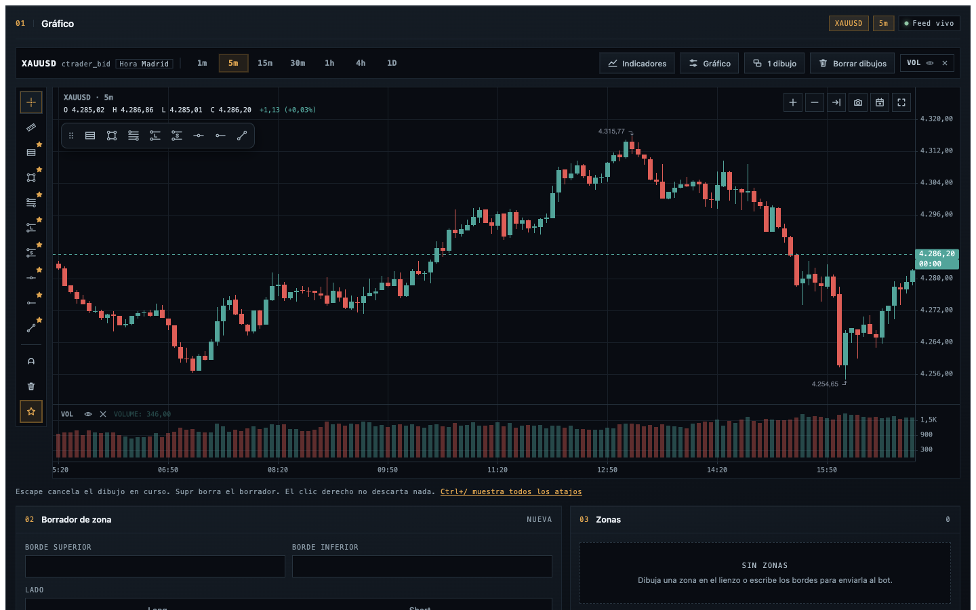Focus the Borde inferior input field
The width and height of the screenshot is (976, 610).
point(422,567)
